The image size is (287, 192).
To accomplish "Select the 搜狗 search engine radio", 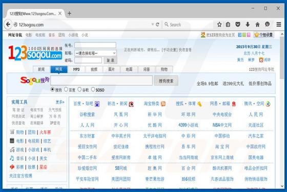I will pyautogui.click(x=52, y=89).
